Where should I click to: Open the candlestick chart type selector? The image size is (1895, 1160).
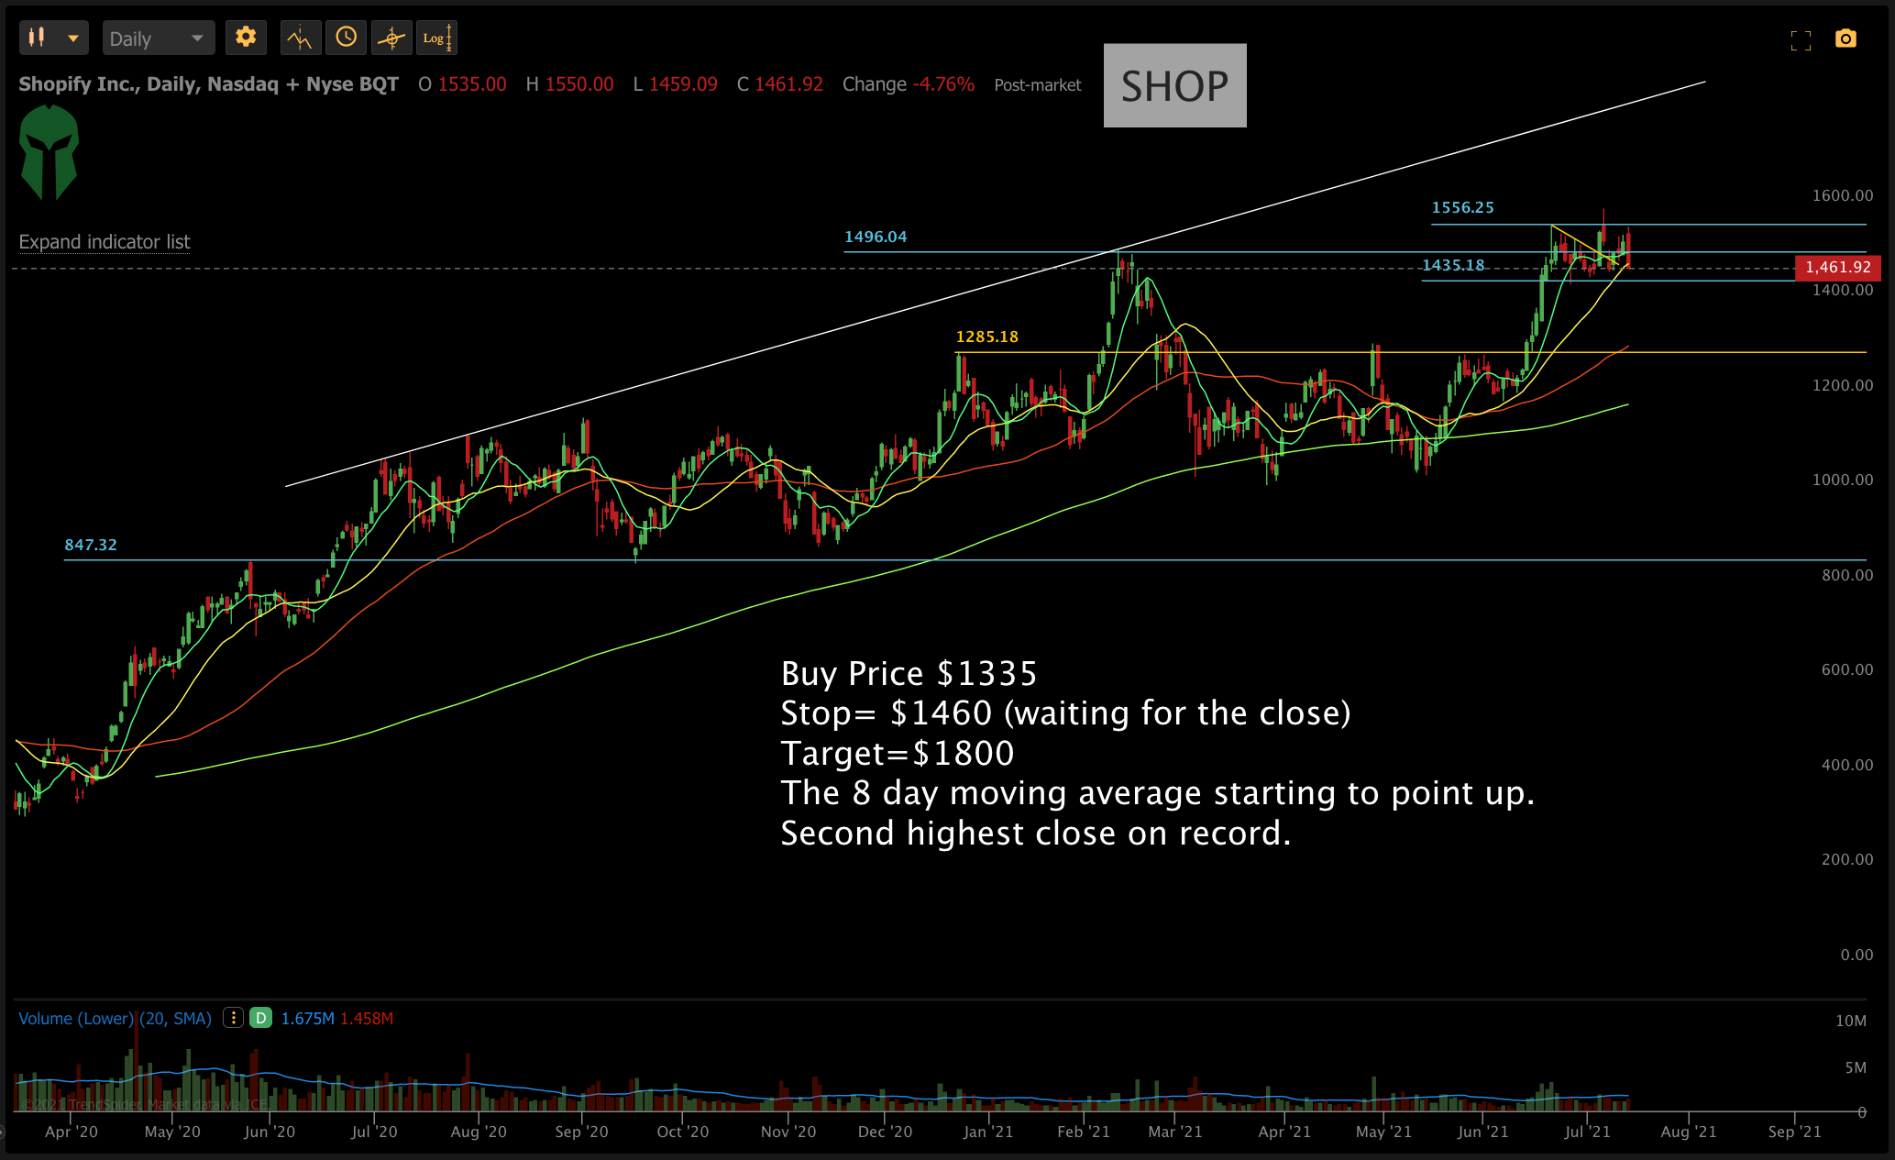tap(54, 38)
